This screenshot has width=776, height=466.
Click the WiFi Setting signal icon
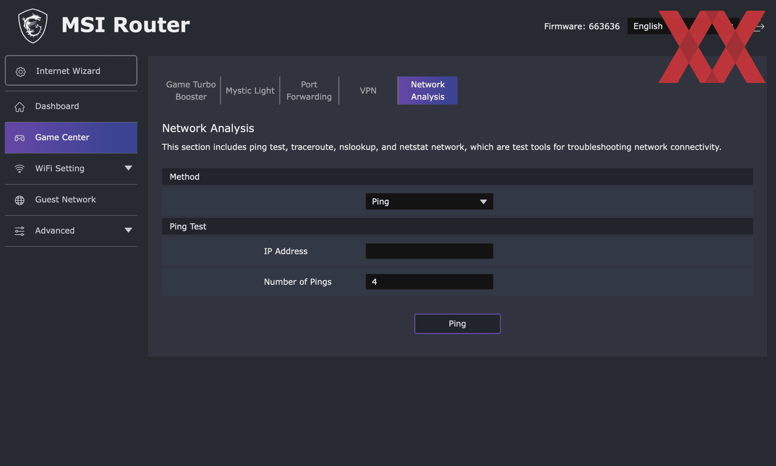(x=19, y=169)
